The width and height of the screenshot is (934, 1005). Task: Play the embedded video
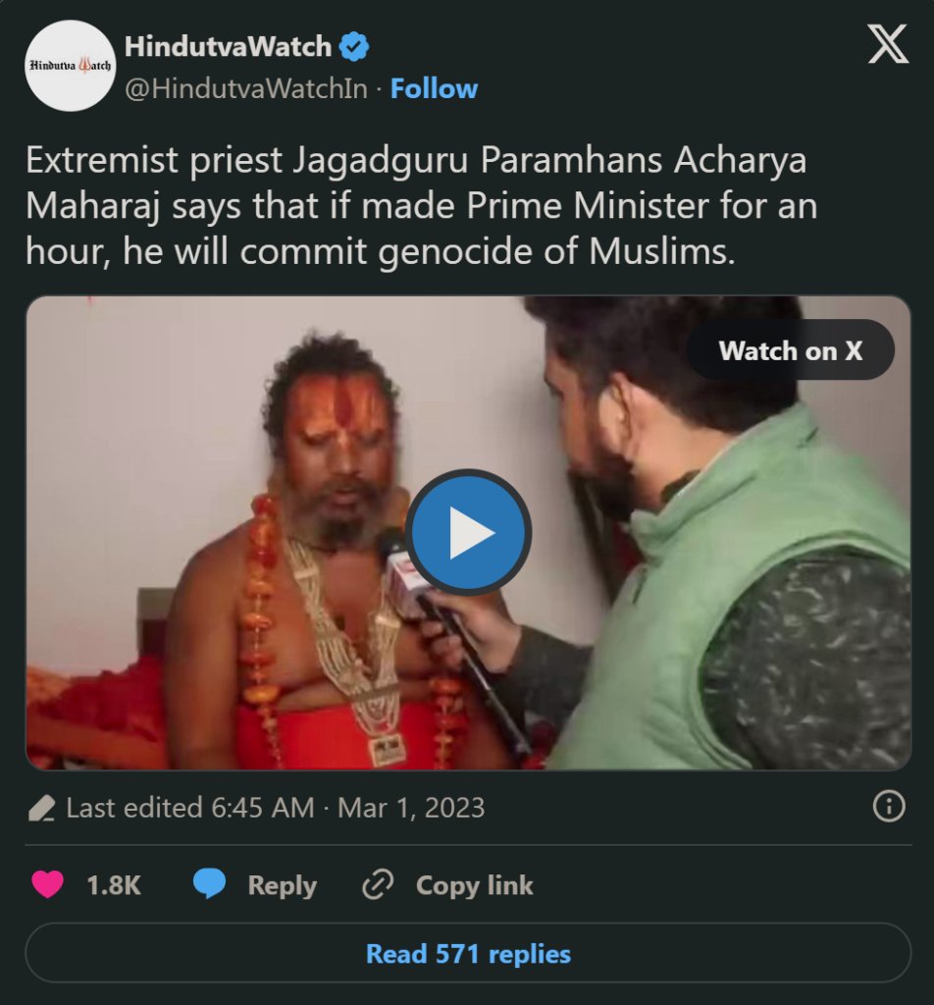click(x=468, y=532)
